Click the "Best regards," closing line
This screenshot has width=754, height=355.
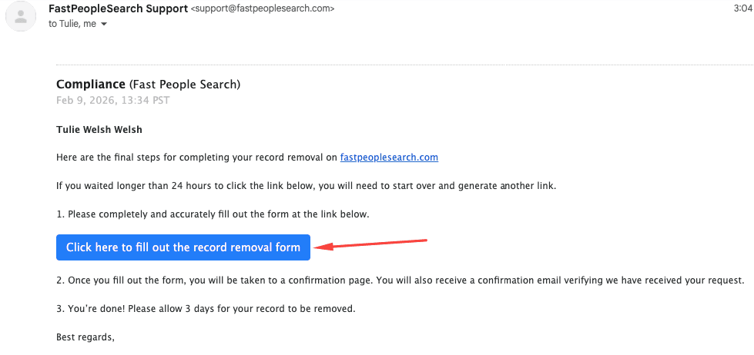(85, 337)
